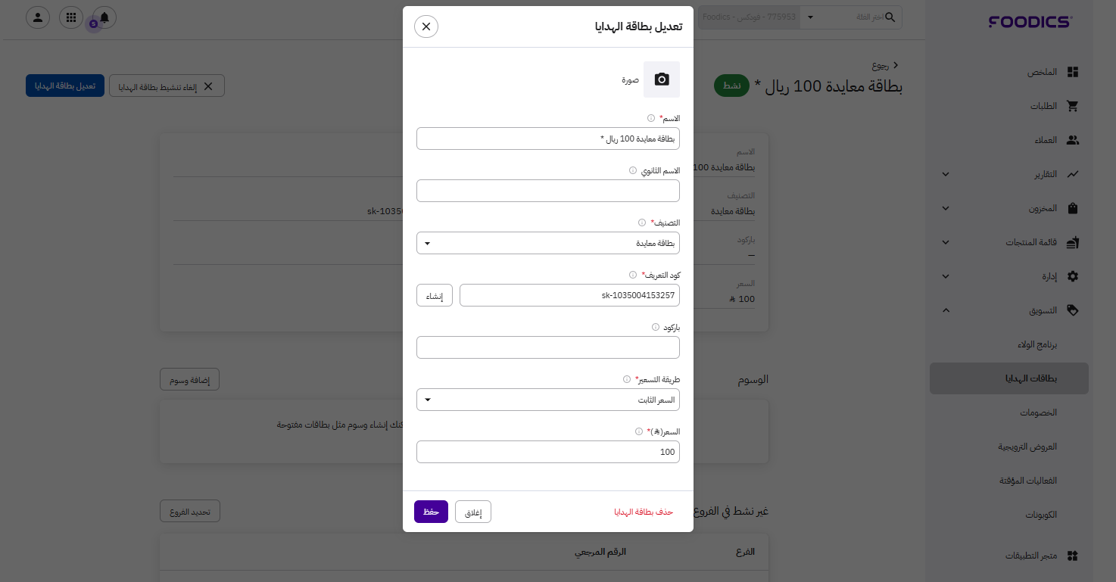Click the info icon next to الاسم الثانوي
Image resolution: width=1116 pixels, height=582 pixels.
click(633, 170)
